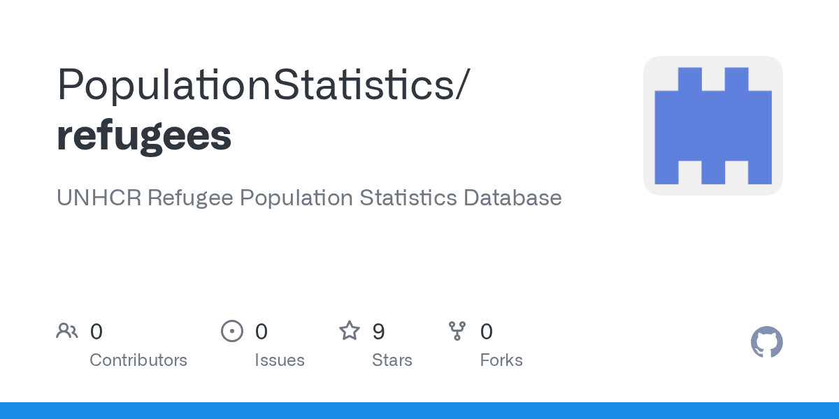Click the Issues label text
Screen dimensions: 839x419
(x=280, y=360)
